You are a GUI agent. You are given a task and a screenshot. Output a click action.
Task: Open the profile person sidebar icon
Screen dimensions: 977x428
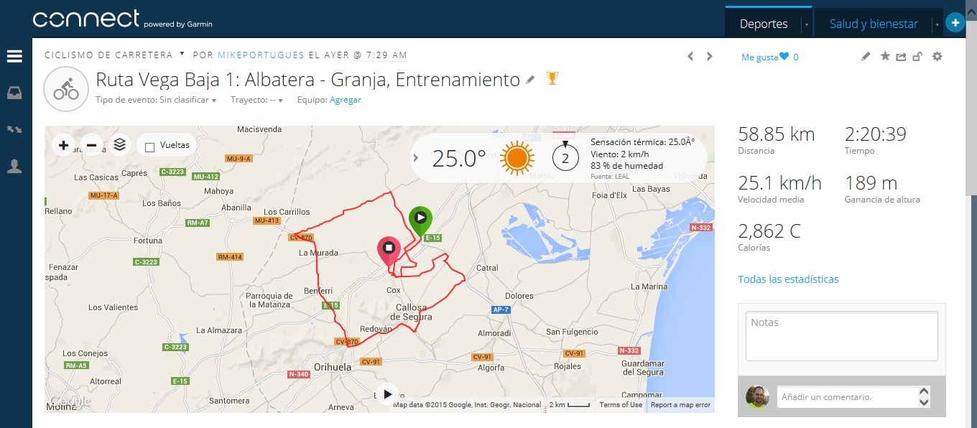tap(14, 167)
